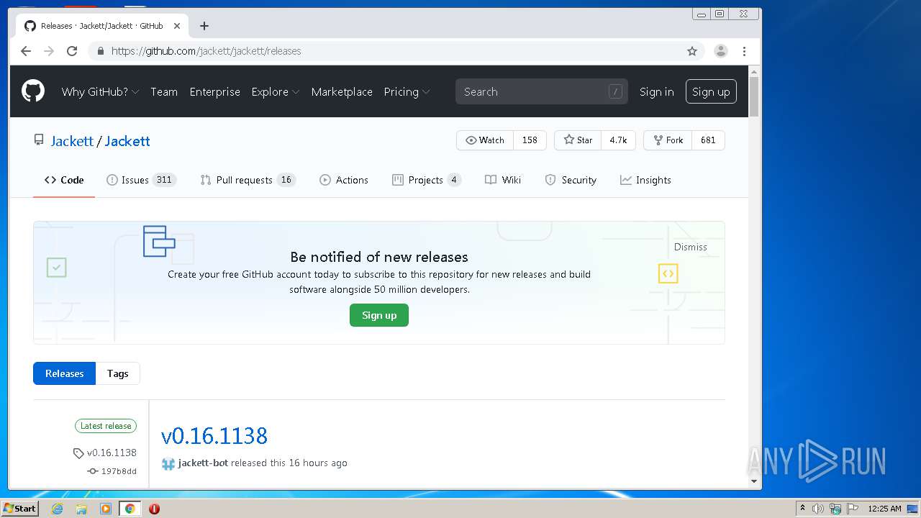Click the GitHub search field
Image resolution: width=921 pixels, height=518 pixels.
[541, 91]
